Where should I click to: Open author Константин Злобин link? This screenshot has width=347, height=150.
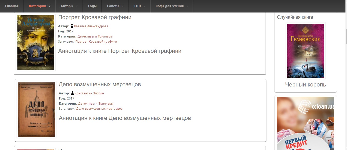point(89,93)
